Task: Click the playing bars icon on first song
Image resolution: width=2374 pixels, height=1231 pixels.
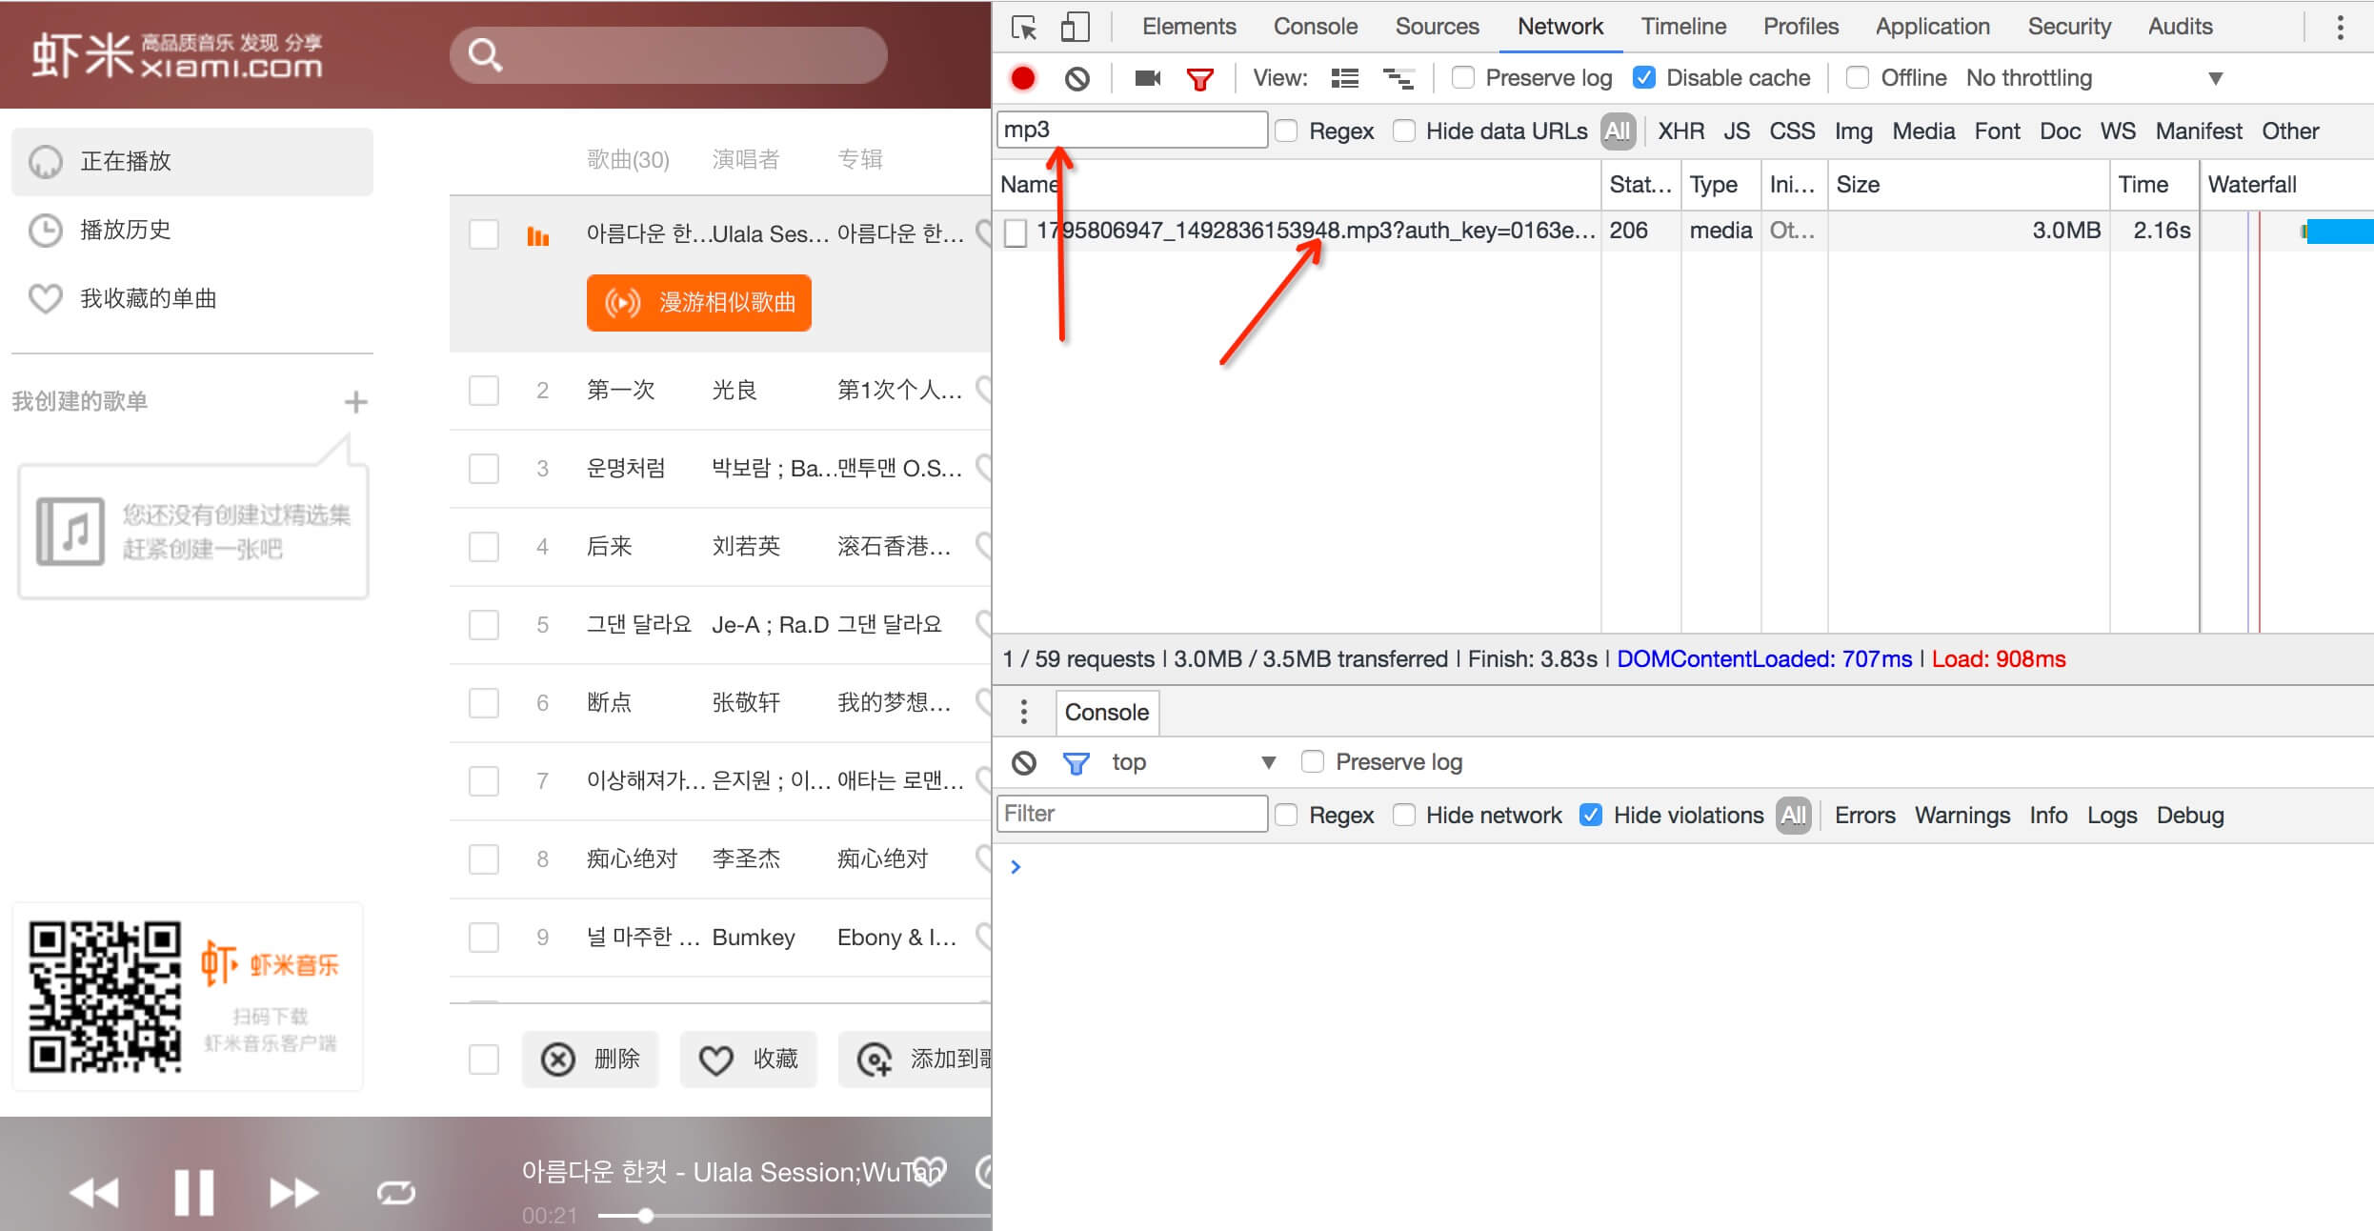Action: pyautogui.click(x=538, y=234)
